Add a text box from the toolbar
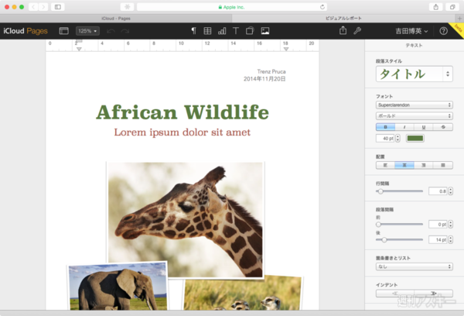The width and height of the screenshot is (464, 316). pos(236,31)
